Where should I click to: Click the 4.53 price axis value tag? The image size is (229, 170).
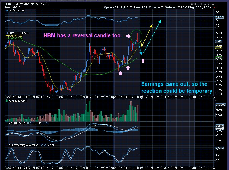pyautogui.click(x=219, y=42)
